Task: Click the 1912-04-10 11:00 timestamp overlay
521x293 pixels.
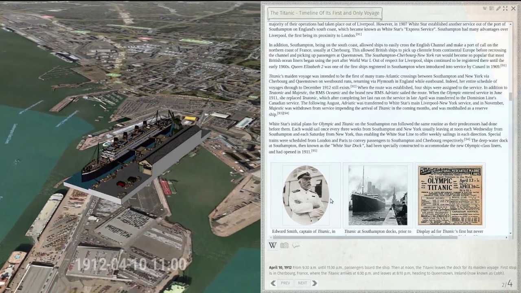Action: [x=131, y=265]
